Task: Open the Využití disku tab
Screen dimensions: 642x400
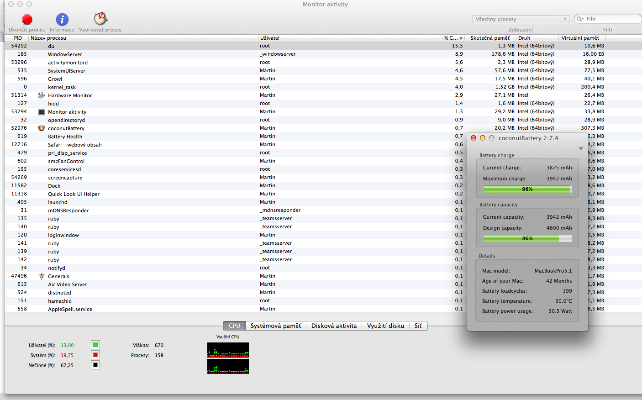Action: pos(385,326)
